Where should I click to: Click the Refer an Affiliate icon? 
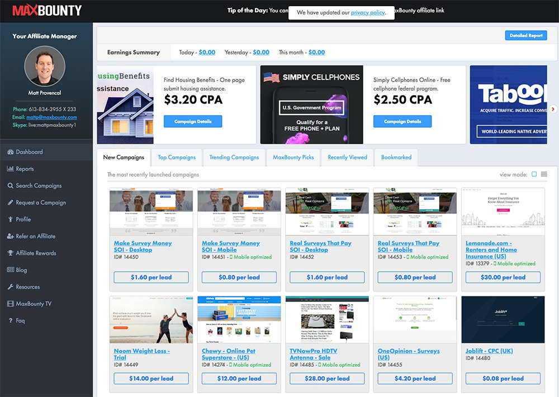pyautogui.click(x=10, y=236)
